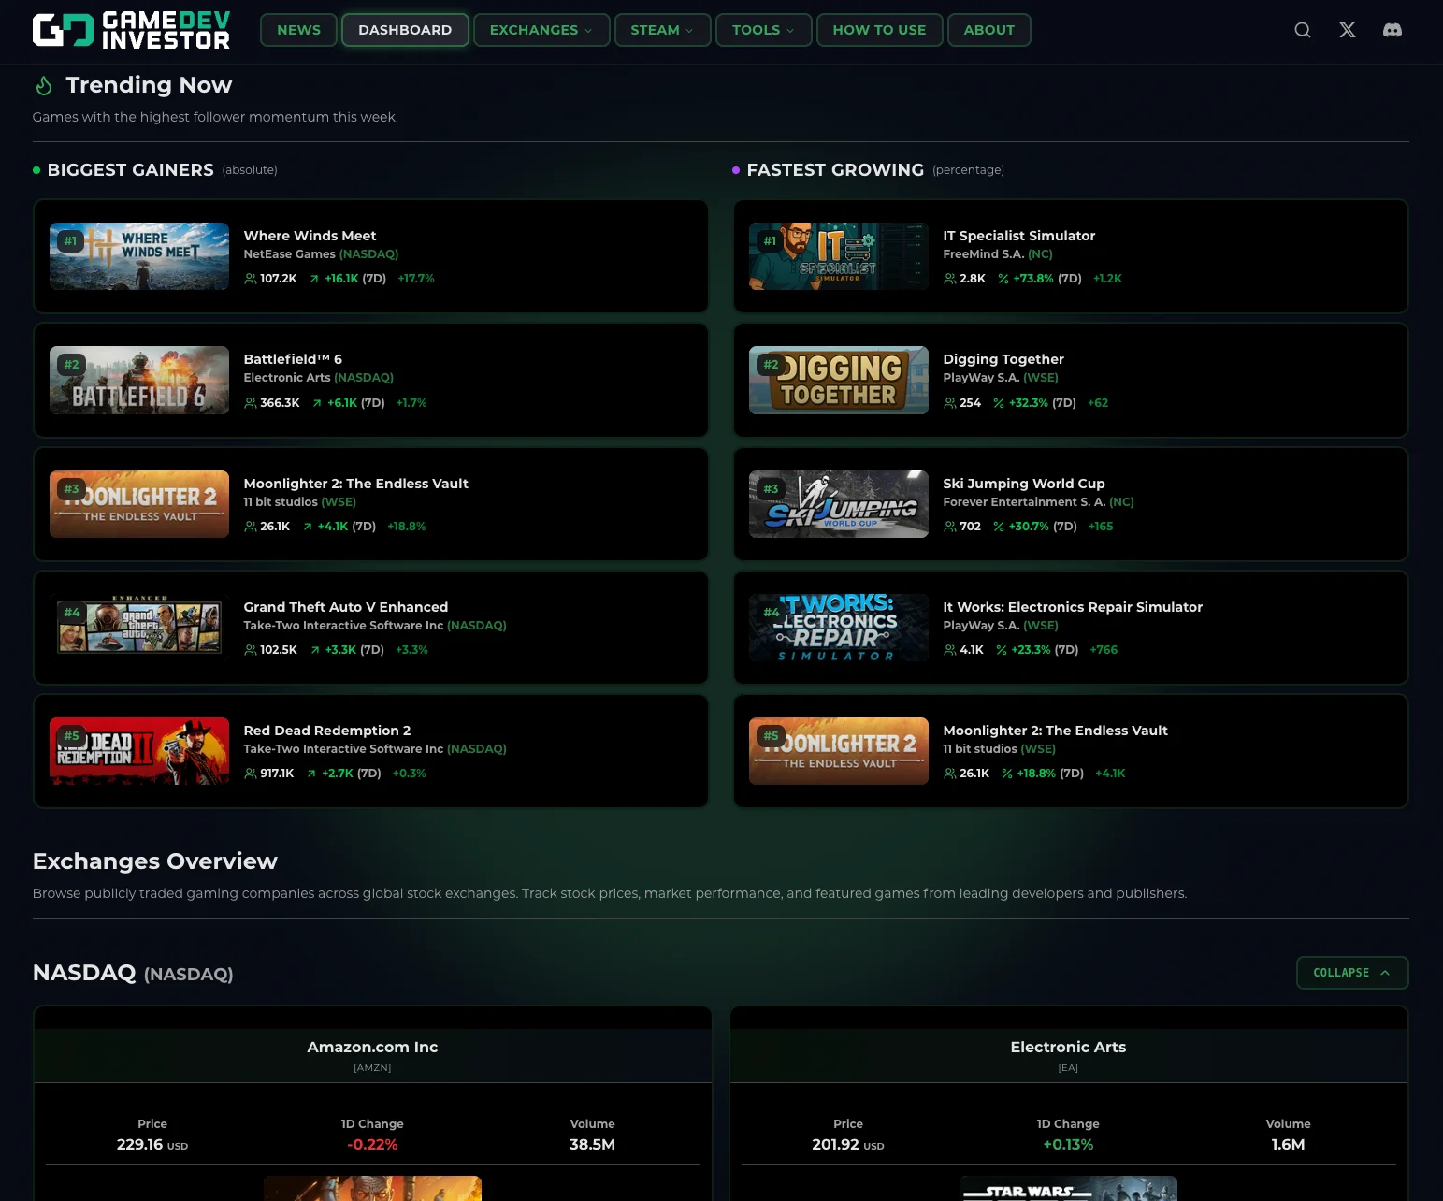Click the percentage icon on IT Specialist Simulator

pos(1002,278)
